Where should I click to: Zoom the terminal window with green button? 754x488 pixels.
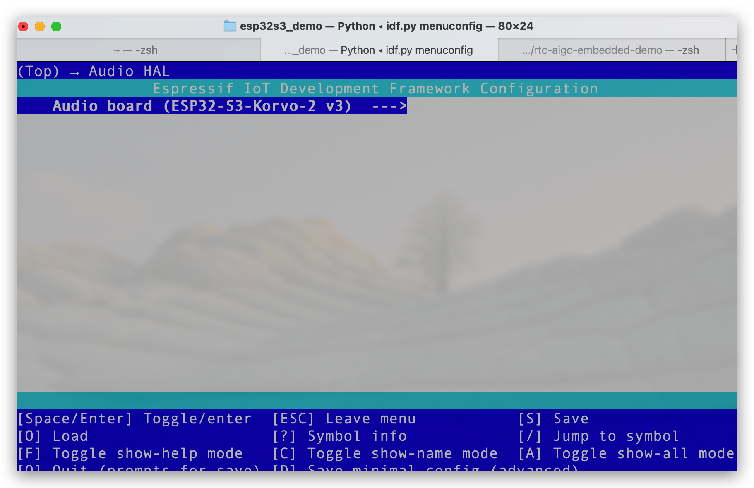pyautogui.click(x=56, y=26)
